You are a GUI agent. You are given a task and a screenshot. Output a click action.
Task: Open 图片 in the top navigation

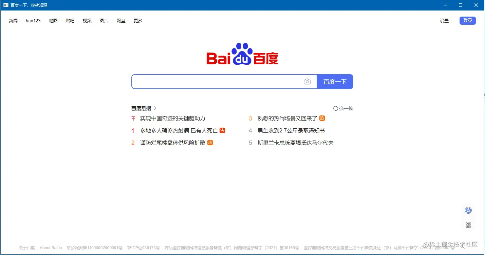click(x=104, y=21)
